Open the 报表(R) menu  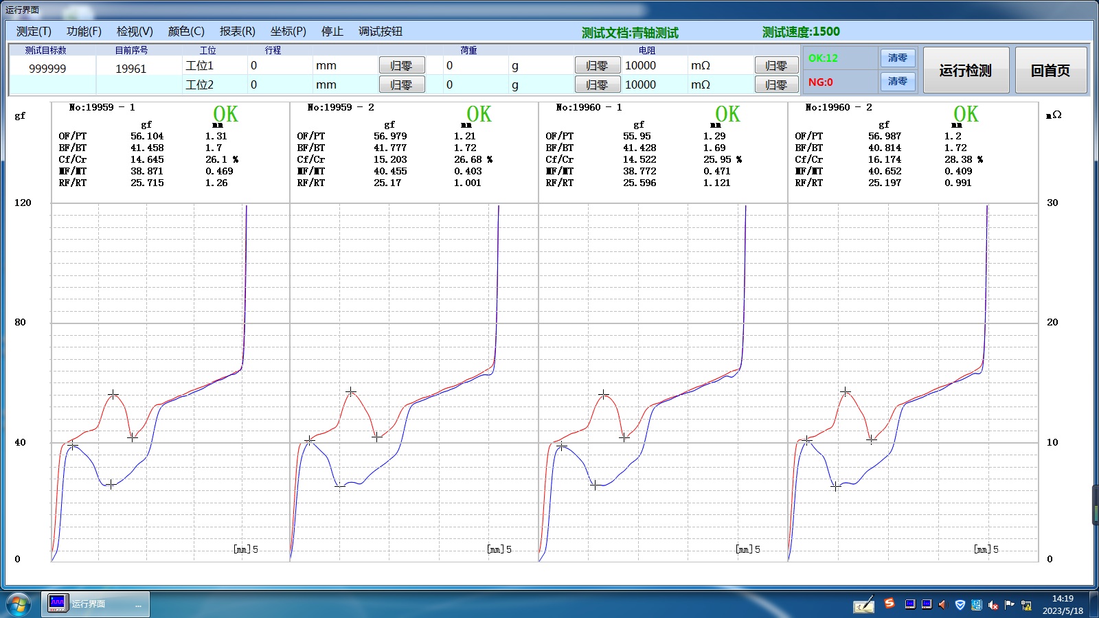click(x=237, y=32)
